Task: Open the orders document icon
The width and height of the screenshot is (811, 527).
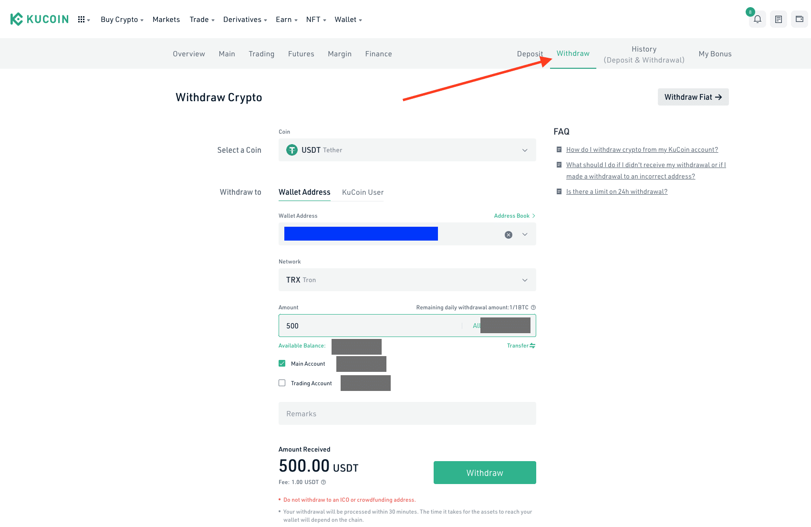Action: click(x=779, y=19)
